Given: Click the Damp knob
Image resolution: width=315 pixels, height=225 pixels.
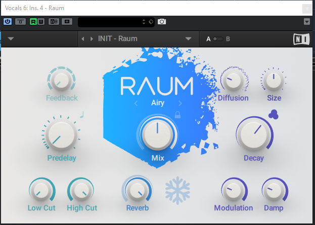Looking at the screenshot, I should pyautogui.click(x=274, y=191).
